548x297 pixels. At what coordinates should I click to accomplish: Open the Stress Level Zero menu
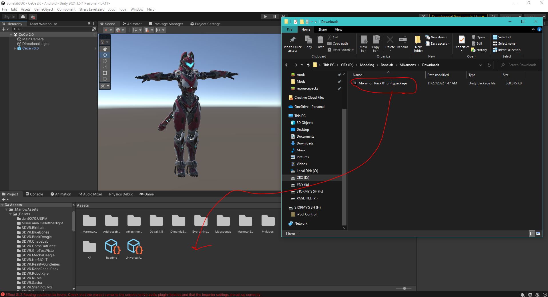click(91, 9)
